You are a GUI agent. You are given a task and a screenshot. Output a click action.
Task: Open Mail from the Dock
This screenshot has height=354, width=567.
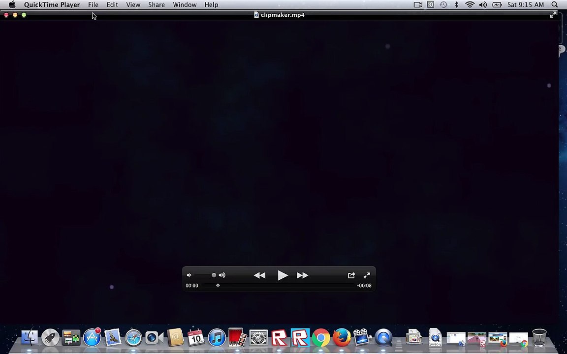coord(113,338)
